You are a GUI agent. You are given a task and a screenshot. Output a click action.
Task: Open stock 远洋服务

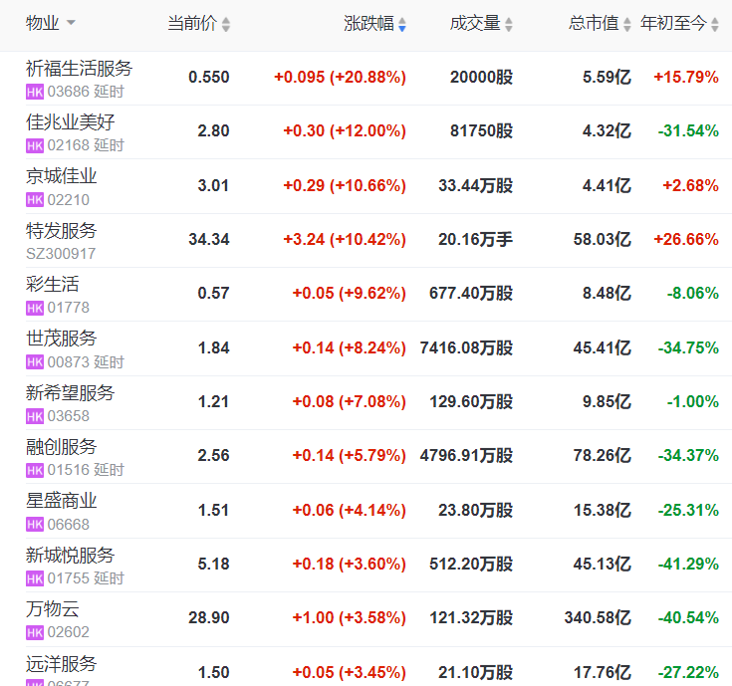pos(61,664)
